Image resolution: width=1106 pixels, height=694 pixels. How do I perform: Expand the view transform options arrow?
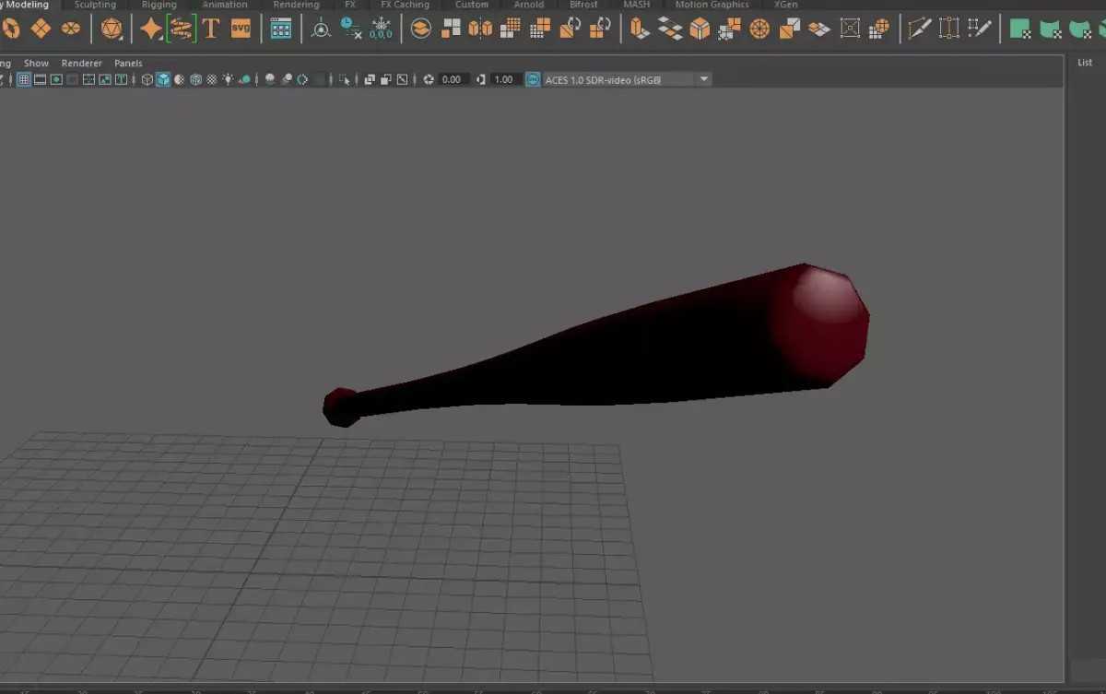click(703, 78)
